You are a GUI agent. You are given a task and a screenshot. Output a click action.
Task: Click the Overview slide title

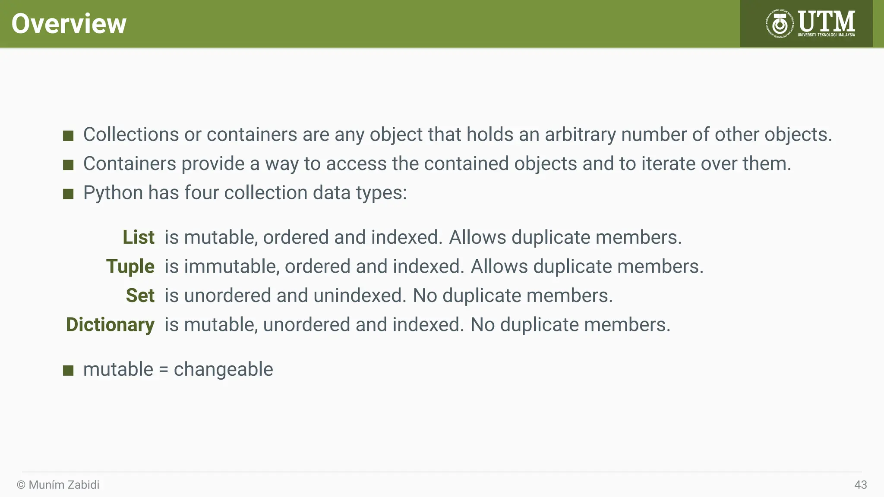pos(69,23)
